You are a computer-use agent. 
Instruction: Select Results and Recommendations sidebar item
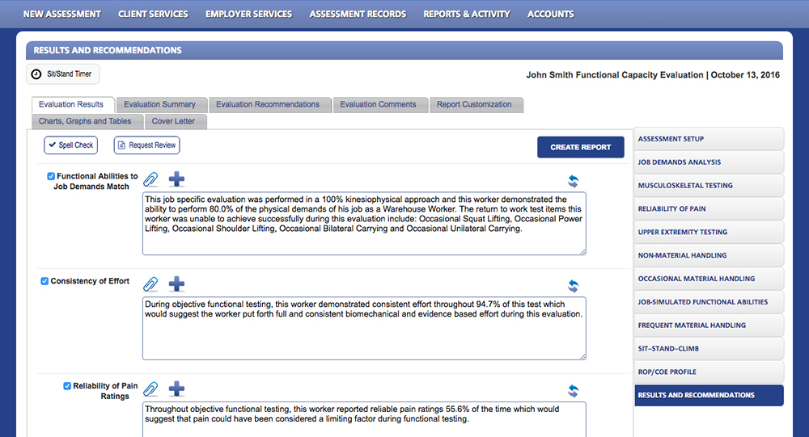pyautogui.click(x=709, y=395)
